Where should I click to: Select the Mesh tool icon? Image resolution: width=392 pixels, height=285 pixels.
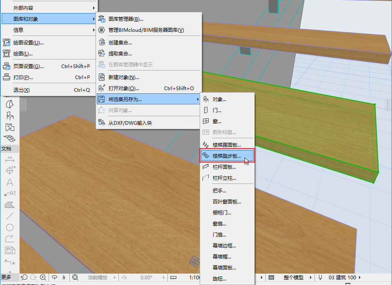[9, 139]
